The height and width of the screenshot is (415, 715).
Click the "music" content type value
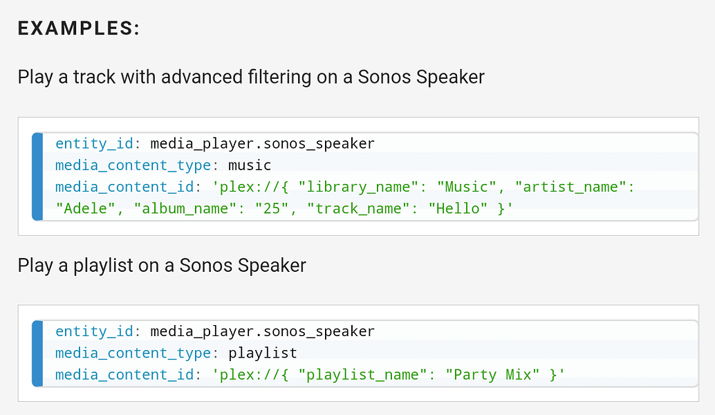[250, 165]
